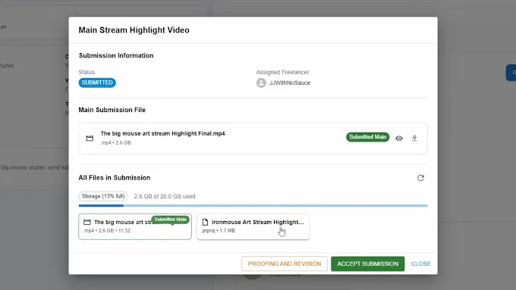Accept the submission
This screenshot has width=516, height=290.
coord(367,263)
